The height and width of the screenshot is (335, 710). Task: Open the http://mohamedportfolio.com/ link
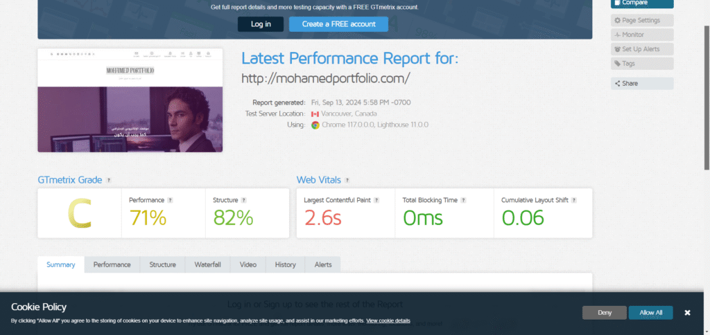pyautogui.click(x=326, y=78)
